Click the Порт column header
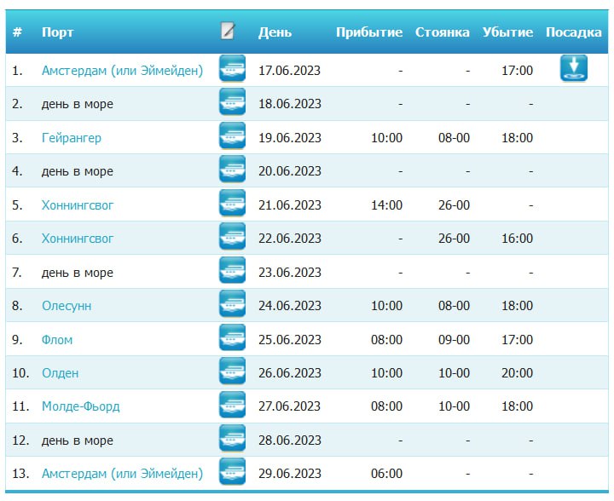614x501 pixels. [x=58, y=32]
